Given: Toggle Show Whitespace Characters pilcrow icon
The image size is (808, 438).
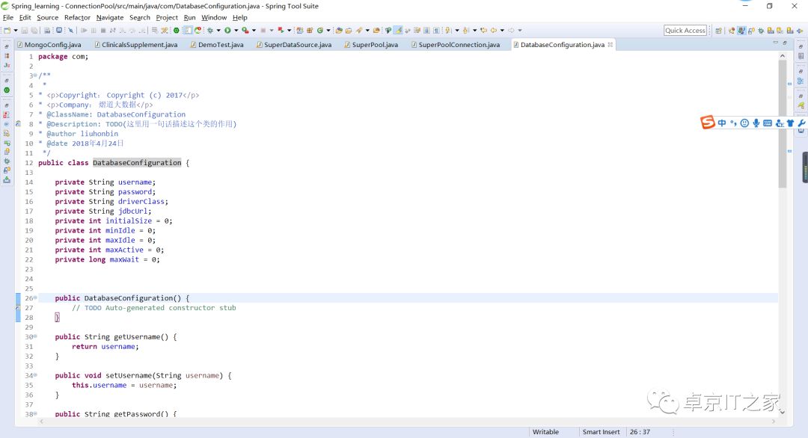Looking at the screenshot, I should coord(436,31).
